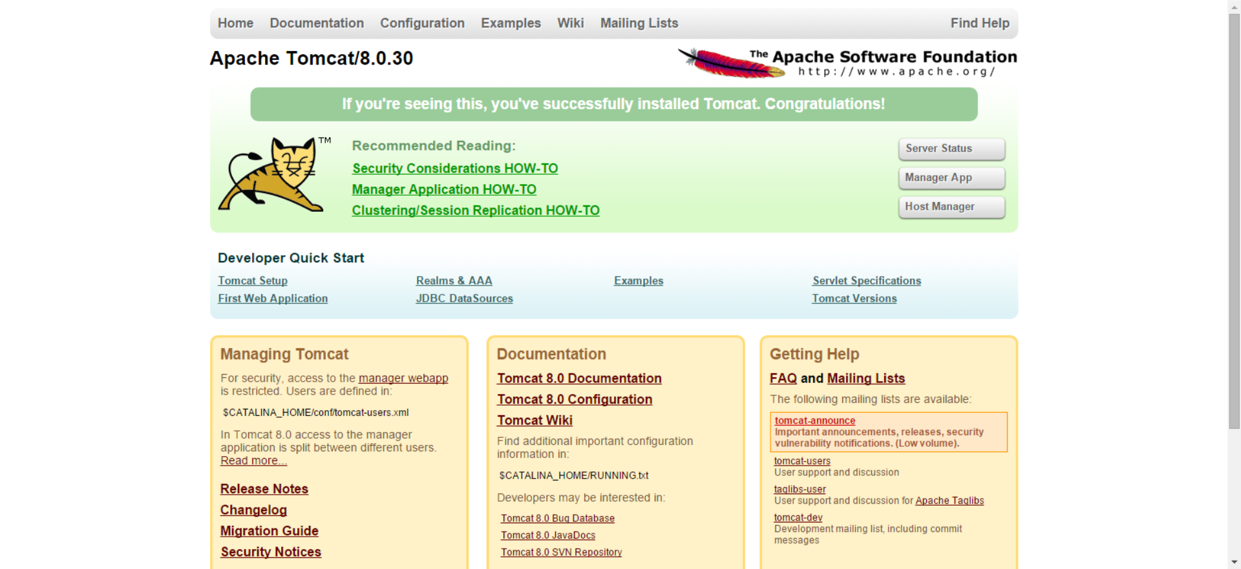Click the Documentation panel heading

pos(551,354)
